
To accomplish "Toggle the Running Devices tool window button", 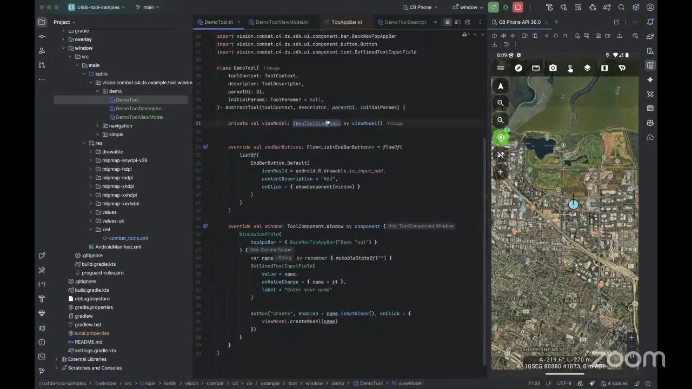I will (x=650, y=65).
